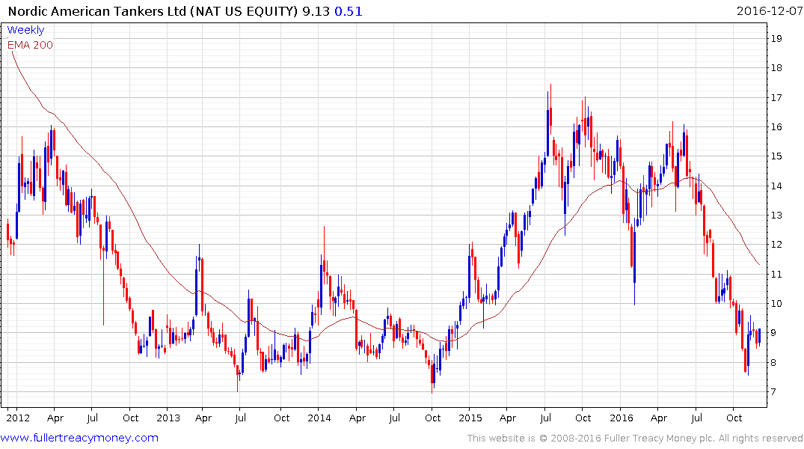Select the x-axis label 2014
The image size is (804, 449).
pos(319,418)
